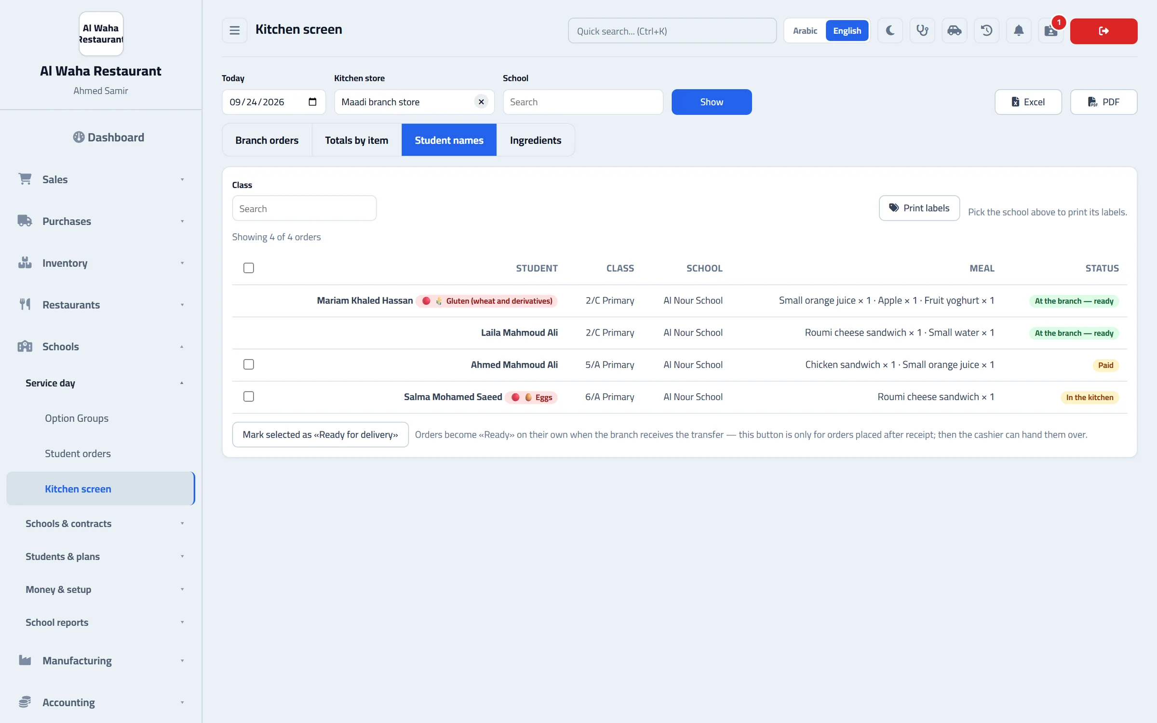Collapse the Service day submenu

[x=101, y=383]
